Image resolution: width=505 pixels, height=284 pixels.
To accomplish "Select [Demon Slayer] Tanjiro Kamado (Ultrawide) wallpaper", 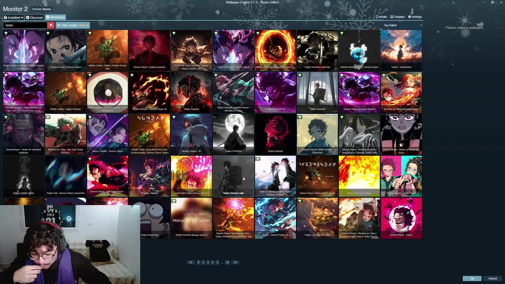I will point(317,135).
